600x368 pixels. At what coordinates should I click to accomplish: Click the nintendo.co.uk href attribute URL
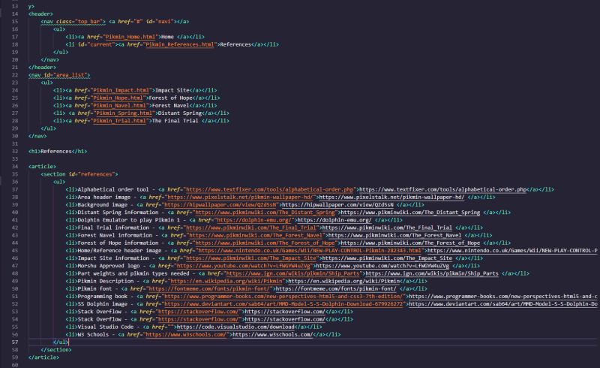coord(310,251)
